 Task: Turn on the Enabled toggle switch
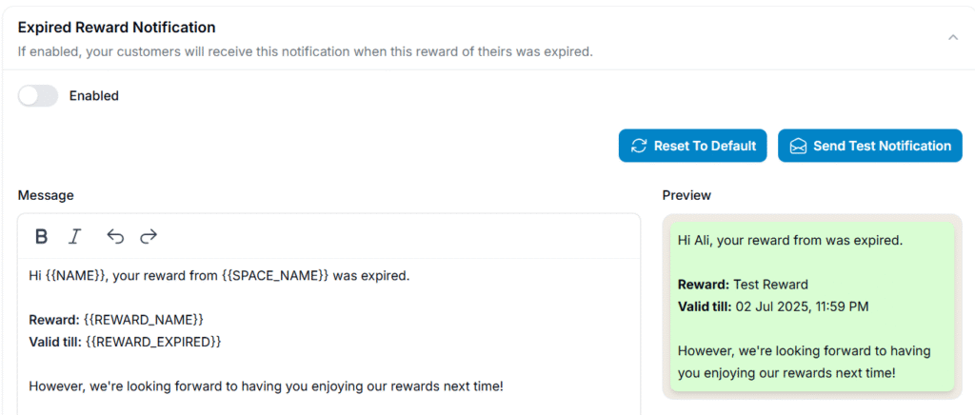tap(37, 96)
